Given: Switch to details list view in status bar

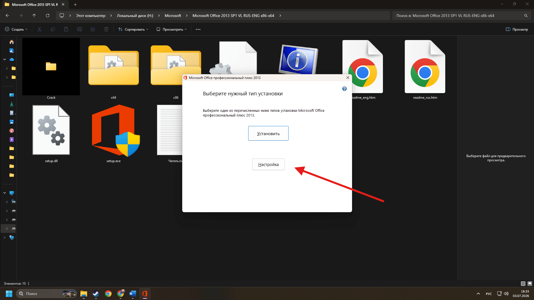Looking at the screenshot, I should coord(523,284).
